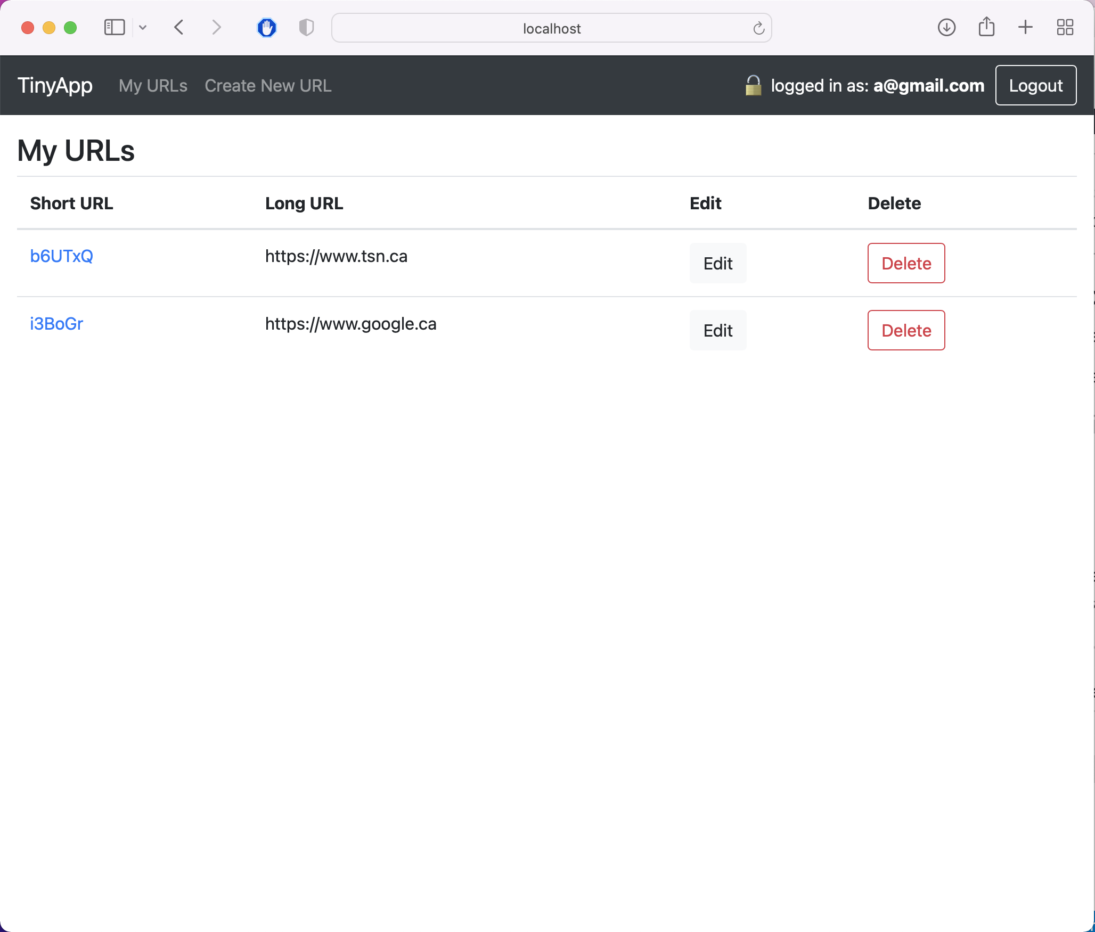Open the b6UTxQ short URL link
This screenshot has width=1095, height=932.
point(61,256)
